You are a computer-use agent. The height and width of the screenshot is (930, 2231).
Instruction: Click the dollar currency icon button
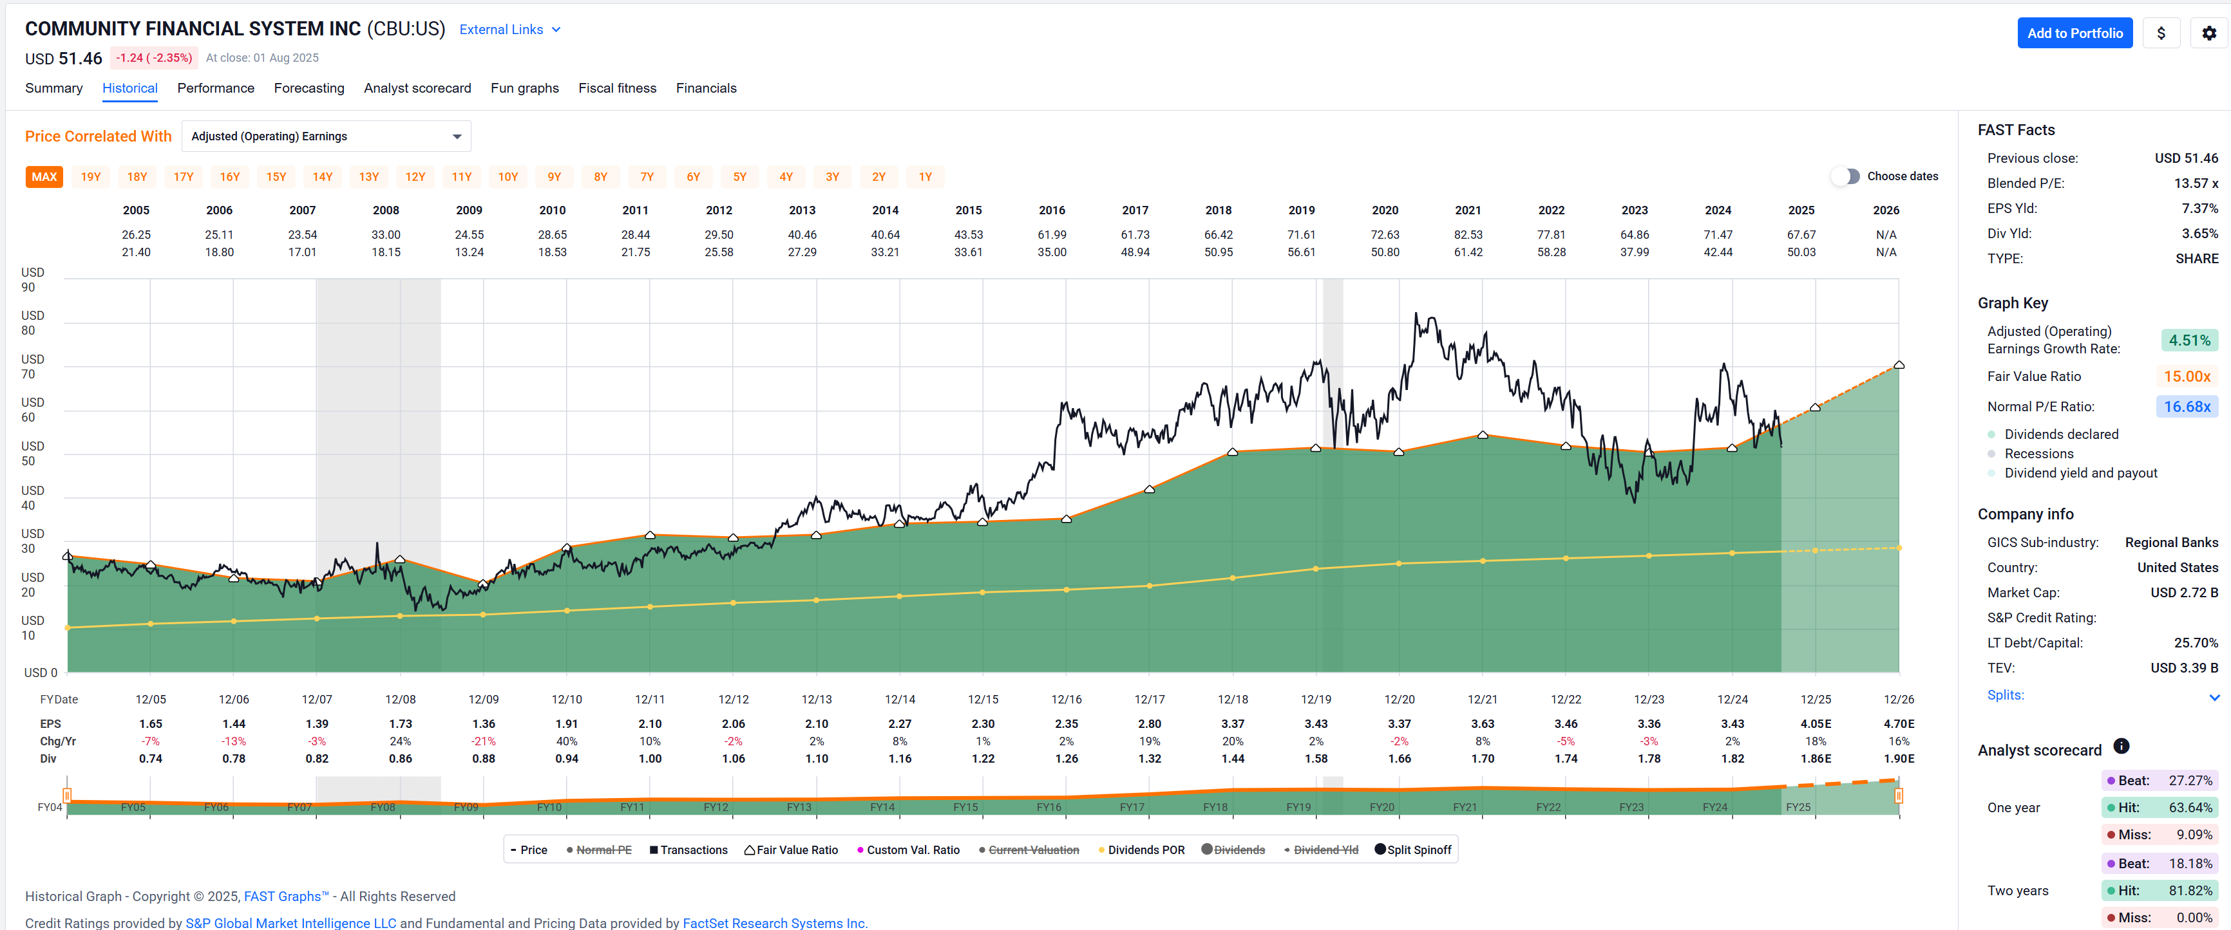[x=2161, y=33]
